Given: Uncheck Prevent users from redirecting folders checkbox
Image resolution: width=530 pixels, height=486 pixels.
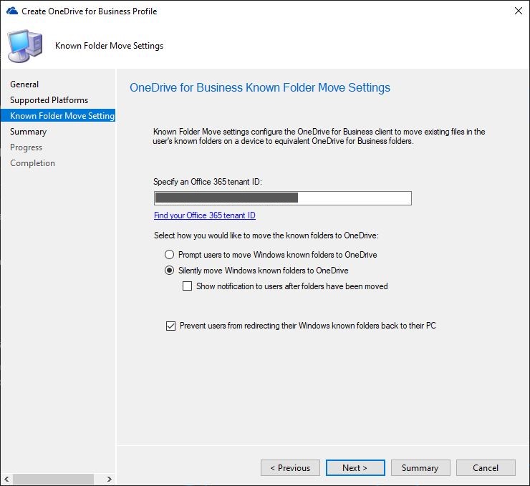Looking at the screenshot, I should (170, 326).
